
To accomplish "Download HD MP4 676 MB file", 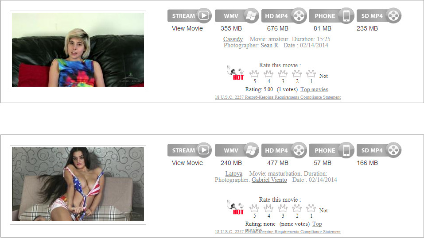I will [284, 15].
